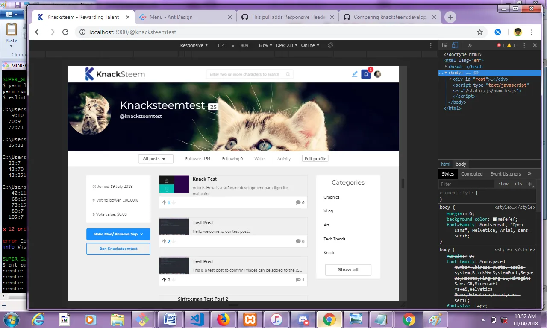Switch to the pull adds Responsive Header tab
Screen dimensions: 547x328
tap(288, 17)
